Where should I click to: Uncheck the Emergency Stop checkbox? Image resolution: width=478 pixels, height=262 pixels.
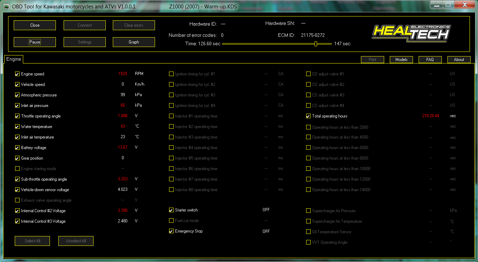coord(171,231)
